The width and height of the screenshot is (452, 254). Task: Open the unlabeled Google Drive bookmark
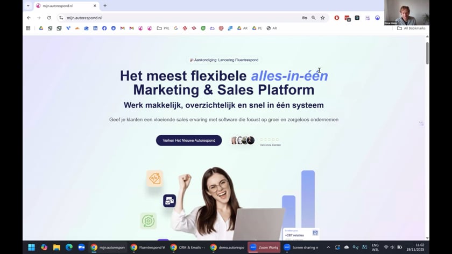point(41,28)
